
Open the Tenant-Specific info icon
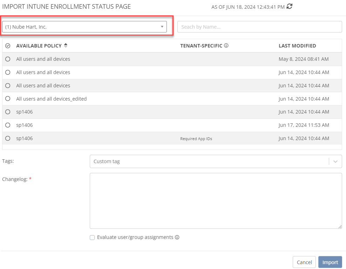pos(226,45)
